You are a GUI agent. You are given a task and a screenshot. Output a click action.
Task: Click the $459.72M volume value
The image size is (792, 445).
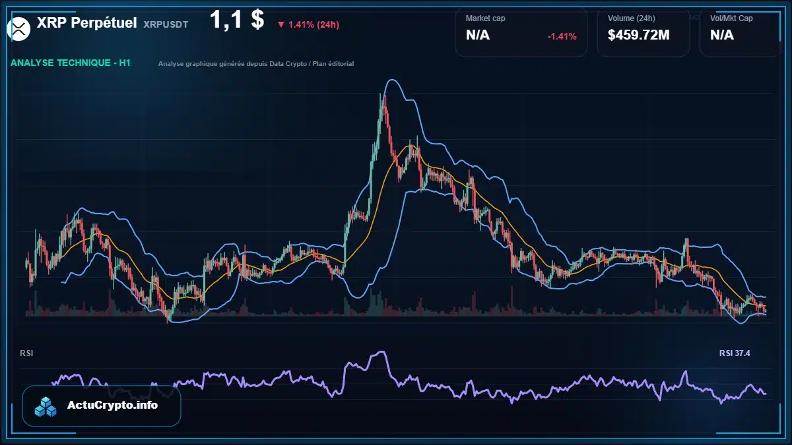[x=639, y=35]
